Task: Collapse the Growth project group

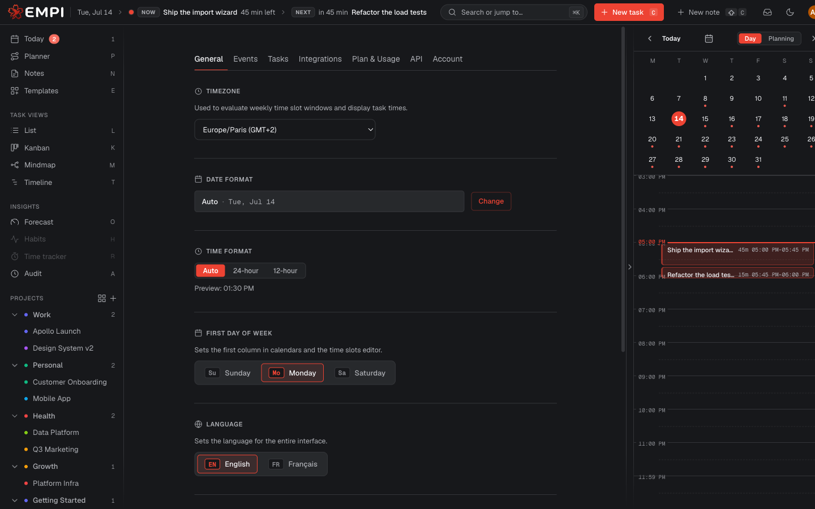Action: pos(15,467)
